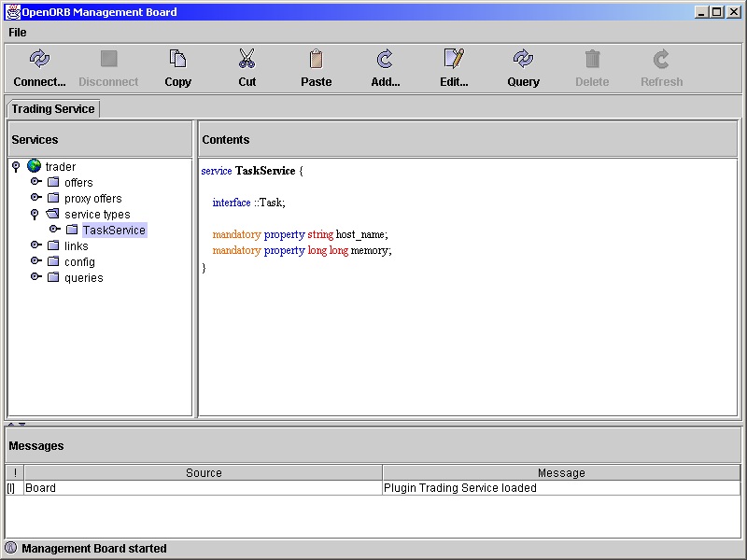
Task: Expand the links tree node
Action: tap(35, 245)
